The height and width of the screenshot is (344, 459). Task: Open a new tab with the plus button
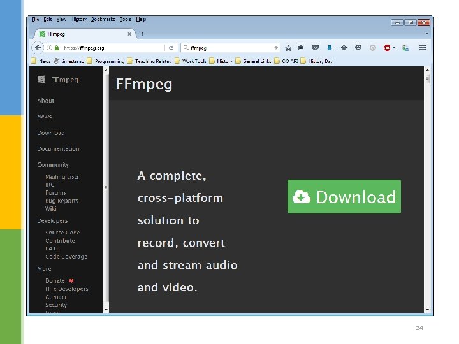[142, 34]
